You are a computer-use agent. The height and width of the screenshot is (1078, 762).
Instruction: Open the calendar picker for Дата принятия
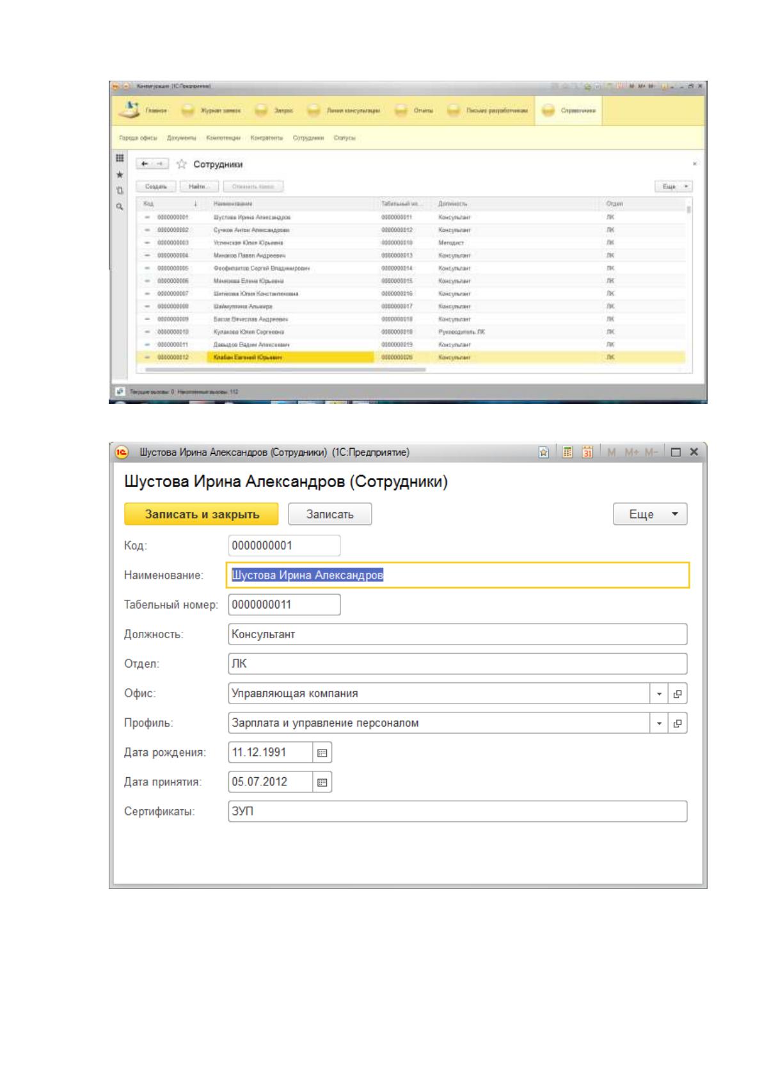[x=322, y=782]
